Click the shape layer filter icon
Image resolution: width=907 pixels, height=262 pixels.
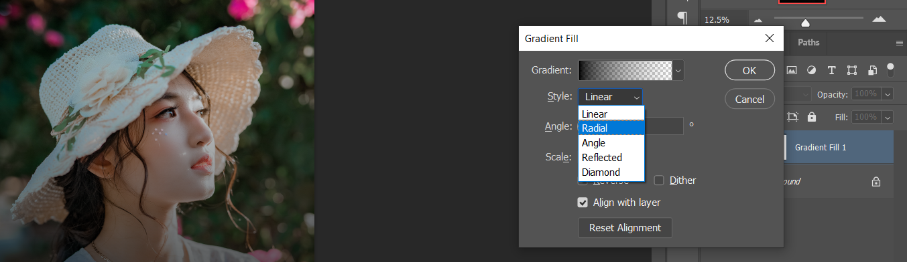pos(852,70)
